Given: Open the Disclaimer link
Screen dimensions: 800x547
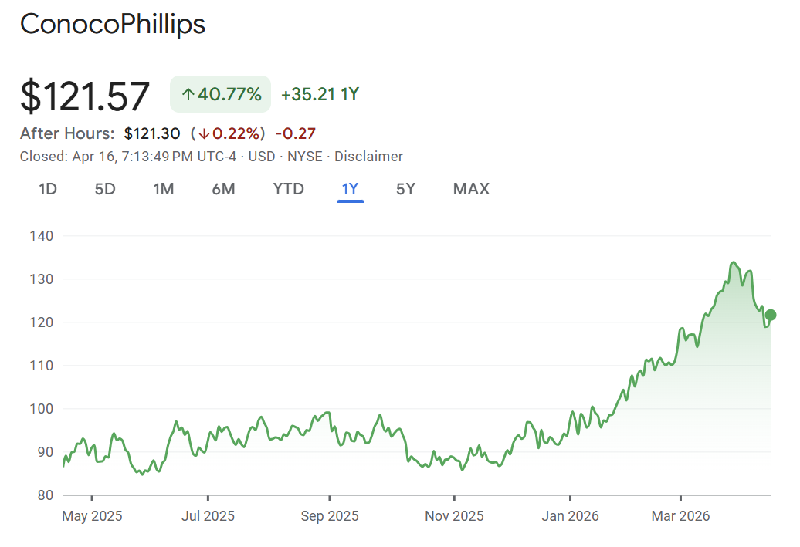Looking at the screenshot, I should click(x=368, y=157).
